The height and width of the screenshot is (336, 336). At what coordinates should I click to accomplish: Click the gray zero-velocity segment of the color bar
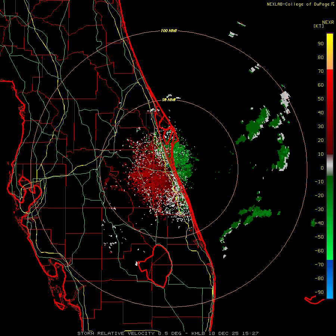(330, 165)
